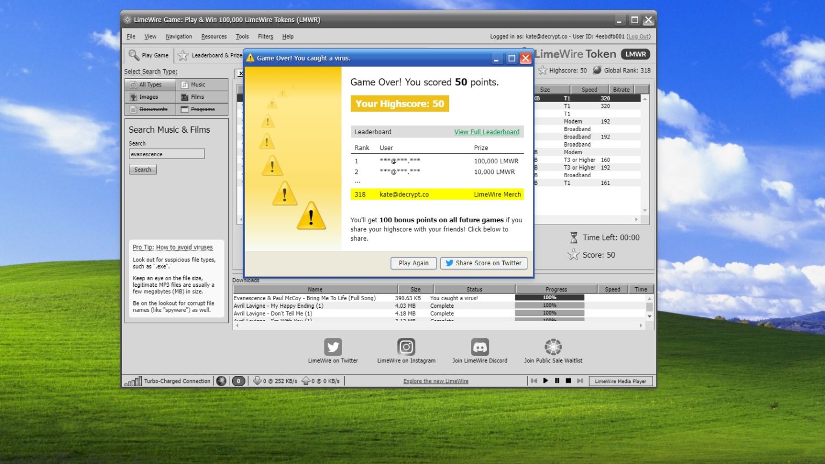Image resolution: width=825 pixels, height=464 pixels.
Task: Toggle the Documents search type
Action: [149, 109]
